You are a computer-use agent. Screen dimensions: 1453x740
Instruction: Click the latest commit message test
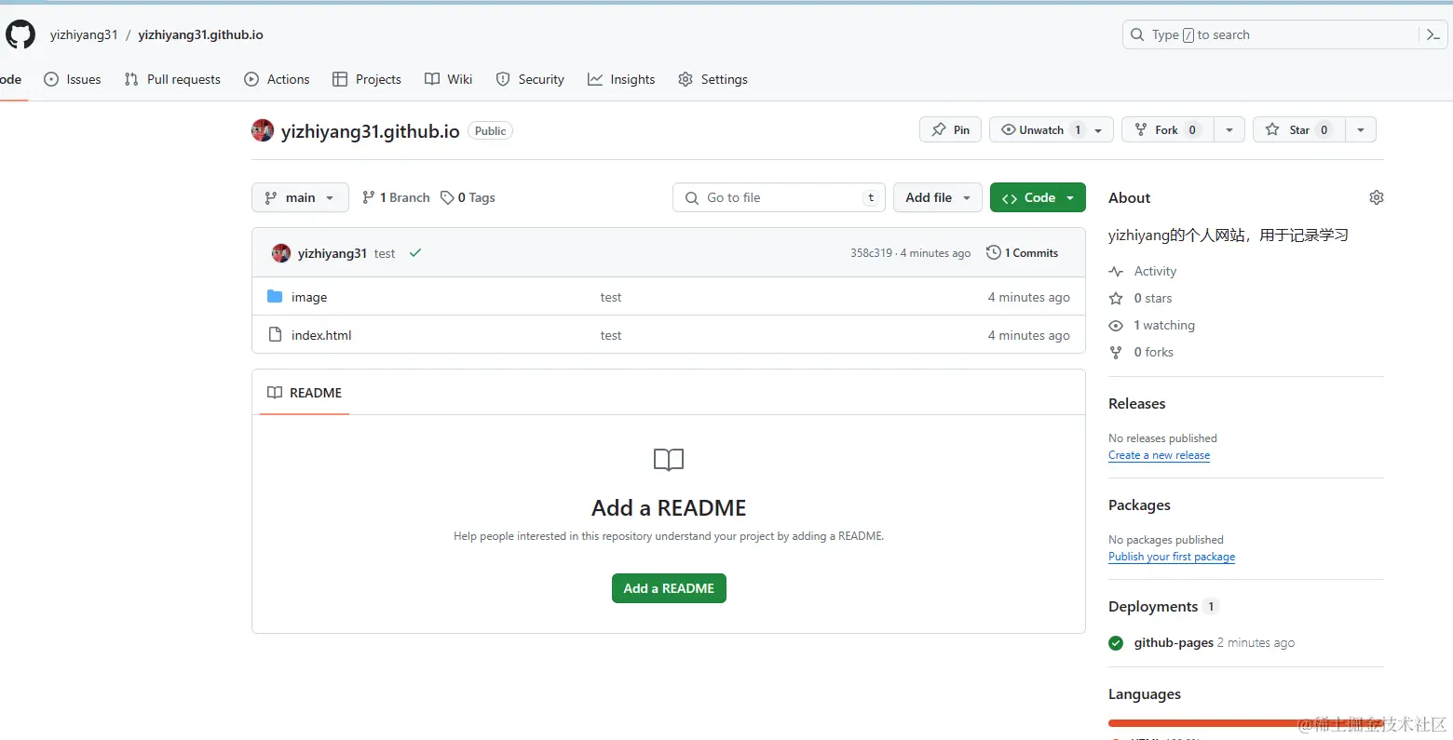tap(385, 253)
